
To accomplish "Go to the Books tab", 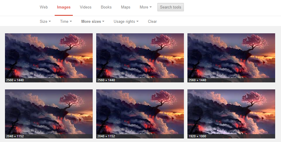I will coord(106,7).
